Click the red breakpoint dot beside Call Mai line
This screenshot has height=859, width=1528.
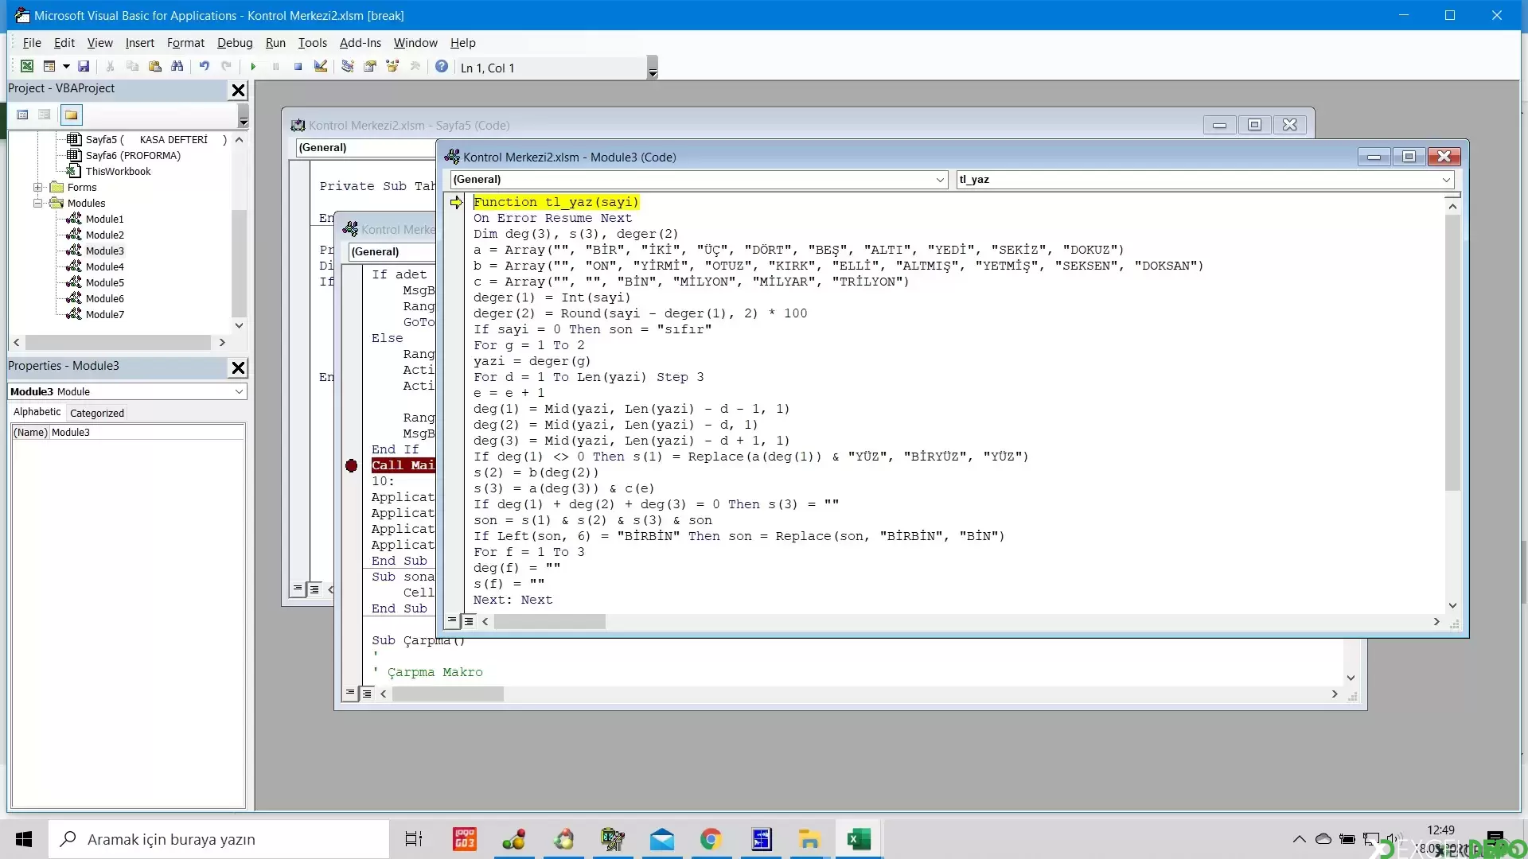(352, 466)
